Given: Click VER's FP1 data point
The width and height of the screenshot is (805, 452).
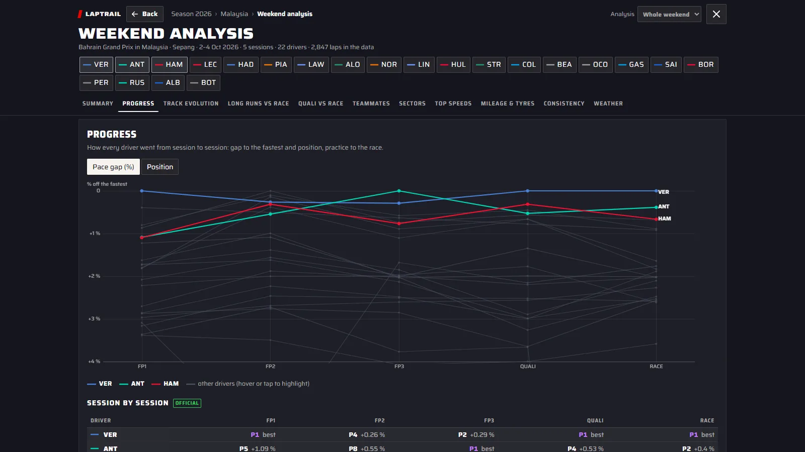Looking at the screenshot, I should 142,191.
